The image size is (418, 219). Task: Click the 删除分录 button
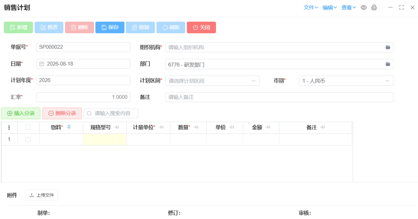62,113
